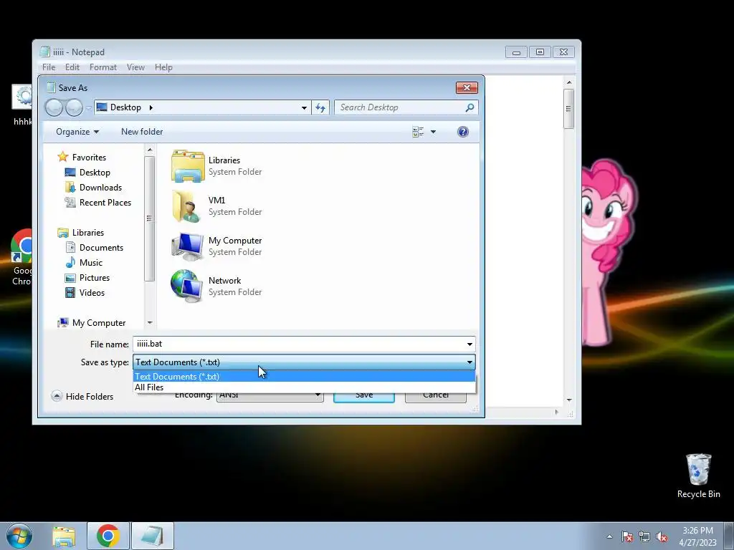Viewport: 734px width, 550px height.
Task: Open the Notepad File menu
Action: (x=49, y=67)
